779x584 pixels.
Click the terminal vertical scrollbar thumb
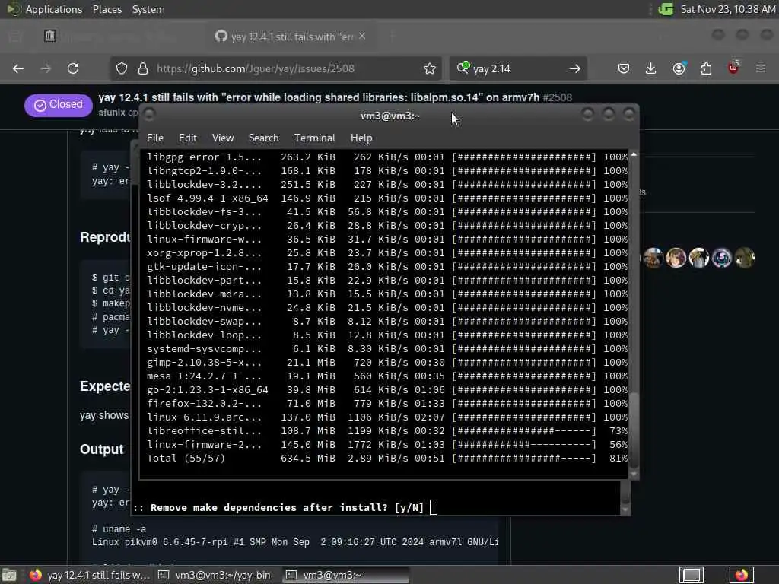click(x=634, y=430)
